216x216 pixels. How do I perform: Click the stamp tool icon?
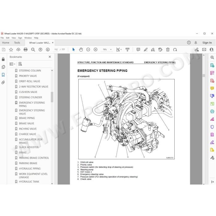coord(160,50)
